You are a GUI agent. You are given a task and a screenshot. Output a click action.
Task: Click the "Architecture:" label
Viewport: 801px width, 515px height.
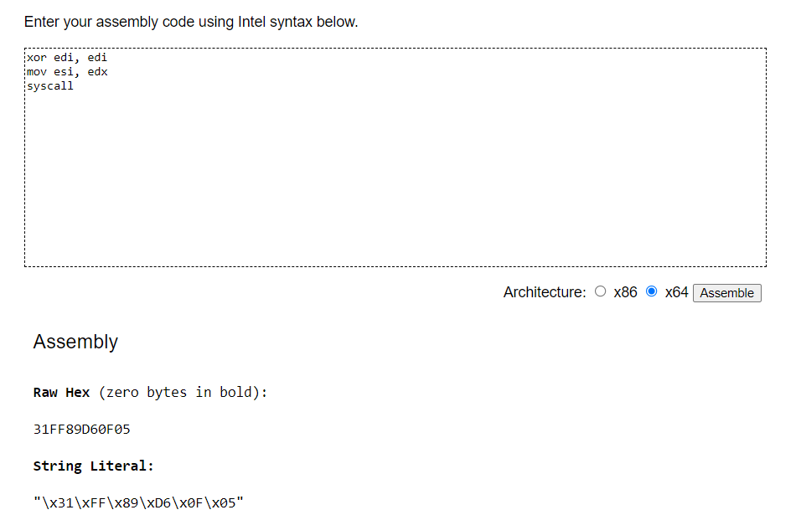pos(545,292)
